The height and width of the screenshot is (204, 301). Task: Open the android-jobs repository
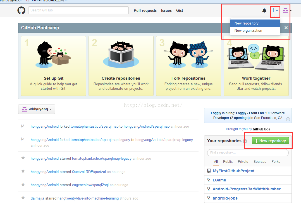click(x=225, y=198)
